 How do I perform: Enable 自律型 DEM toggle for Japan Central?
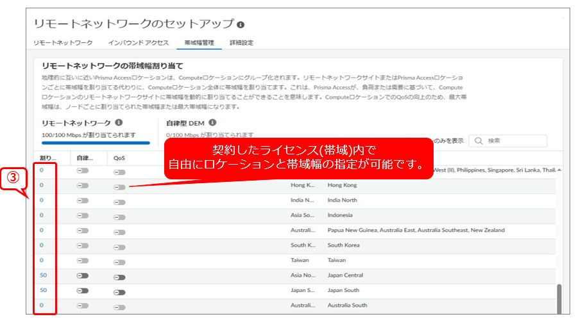click(x=83, y=275)
